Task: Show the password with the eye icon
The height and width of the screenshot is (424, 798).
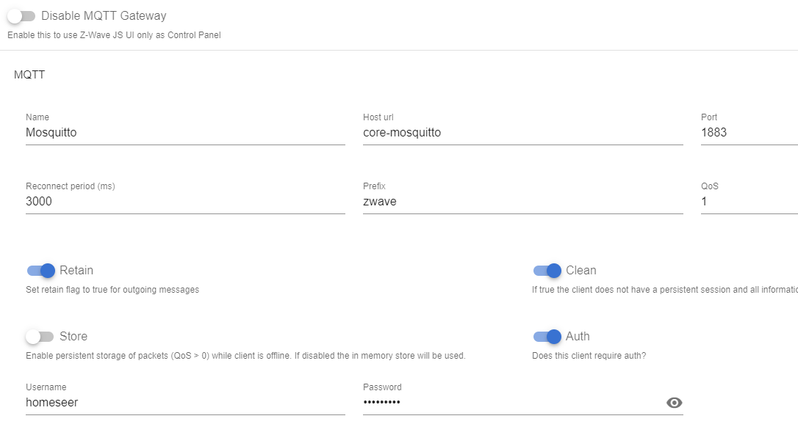Action: (x=674, y=402)
